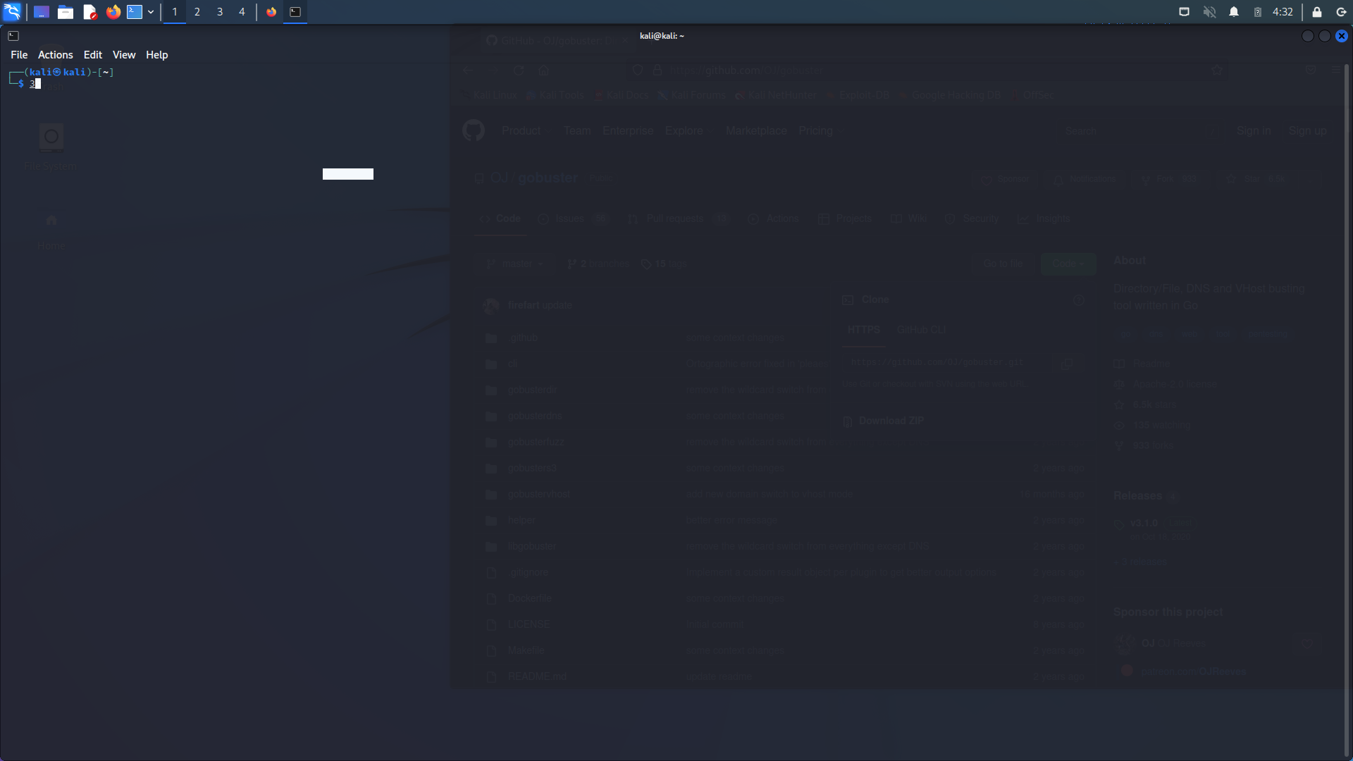The image size is (1353, 761).
Task: Click the Show Desktop panel icon
Action: (x=42, y=12)
